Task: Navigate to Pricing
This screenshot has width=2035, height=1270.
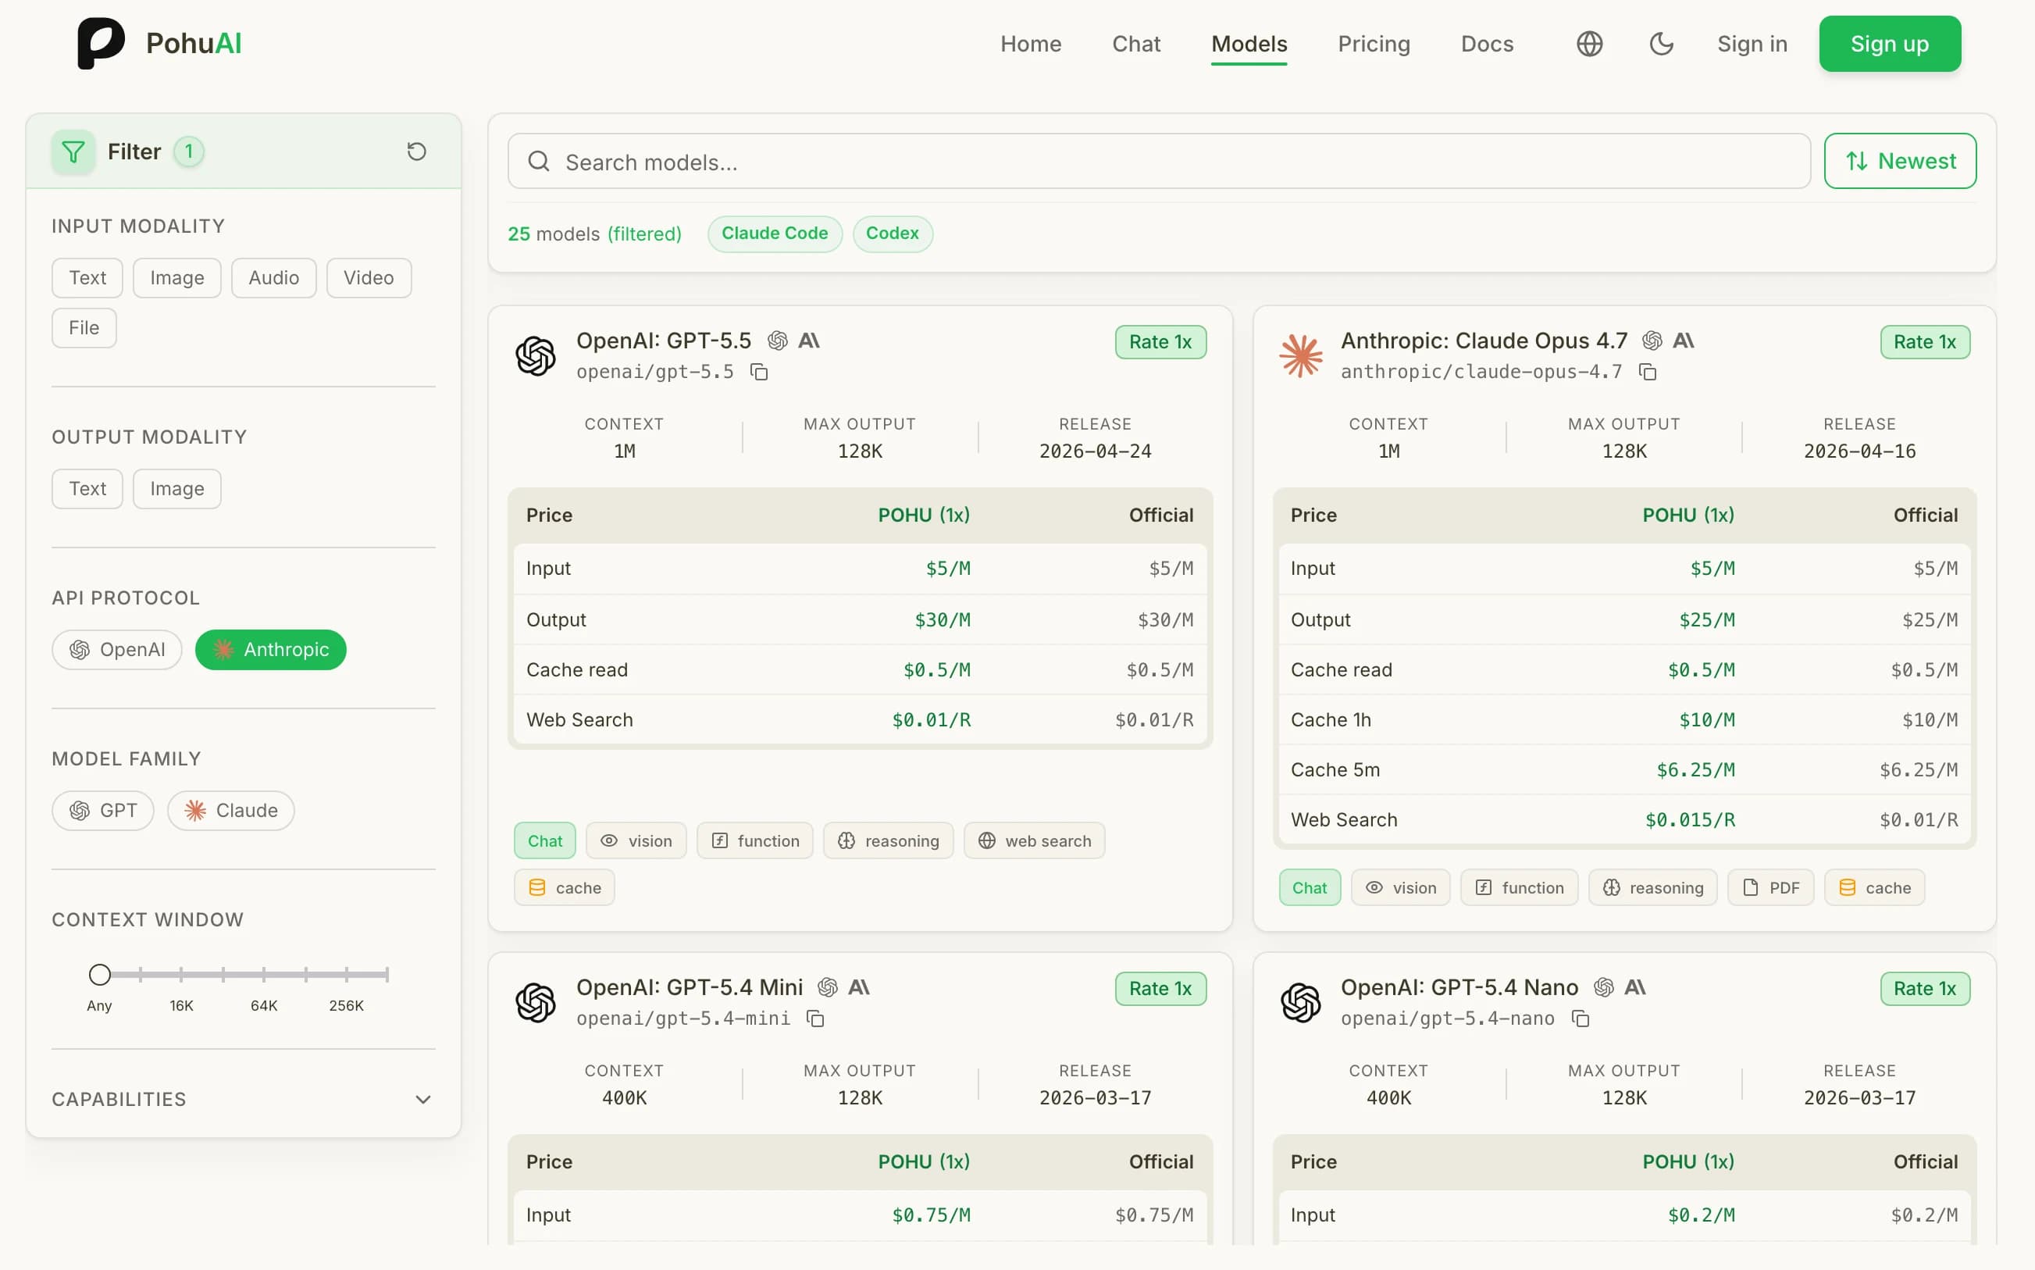Action: coord(1374,44)
